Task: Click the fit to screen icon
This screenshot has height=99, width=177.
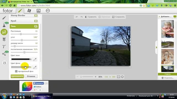Action: pyautogui.click(x=122, y=77)
